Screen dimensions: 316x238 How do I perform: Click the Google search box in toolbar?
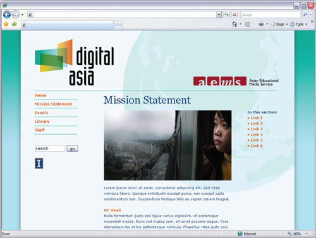tap(270, 15)
